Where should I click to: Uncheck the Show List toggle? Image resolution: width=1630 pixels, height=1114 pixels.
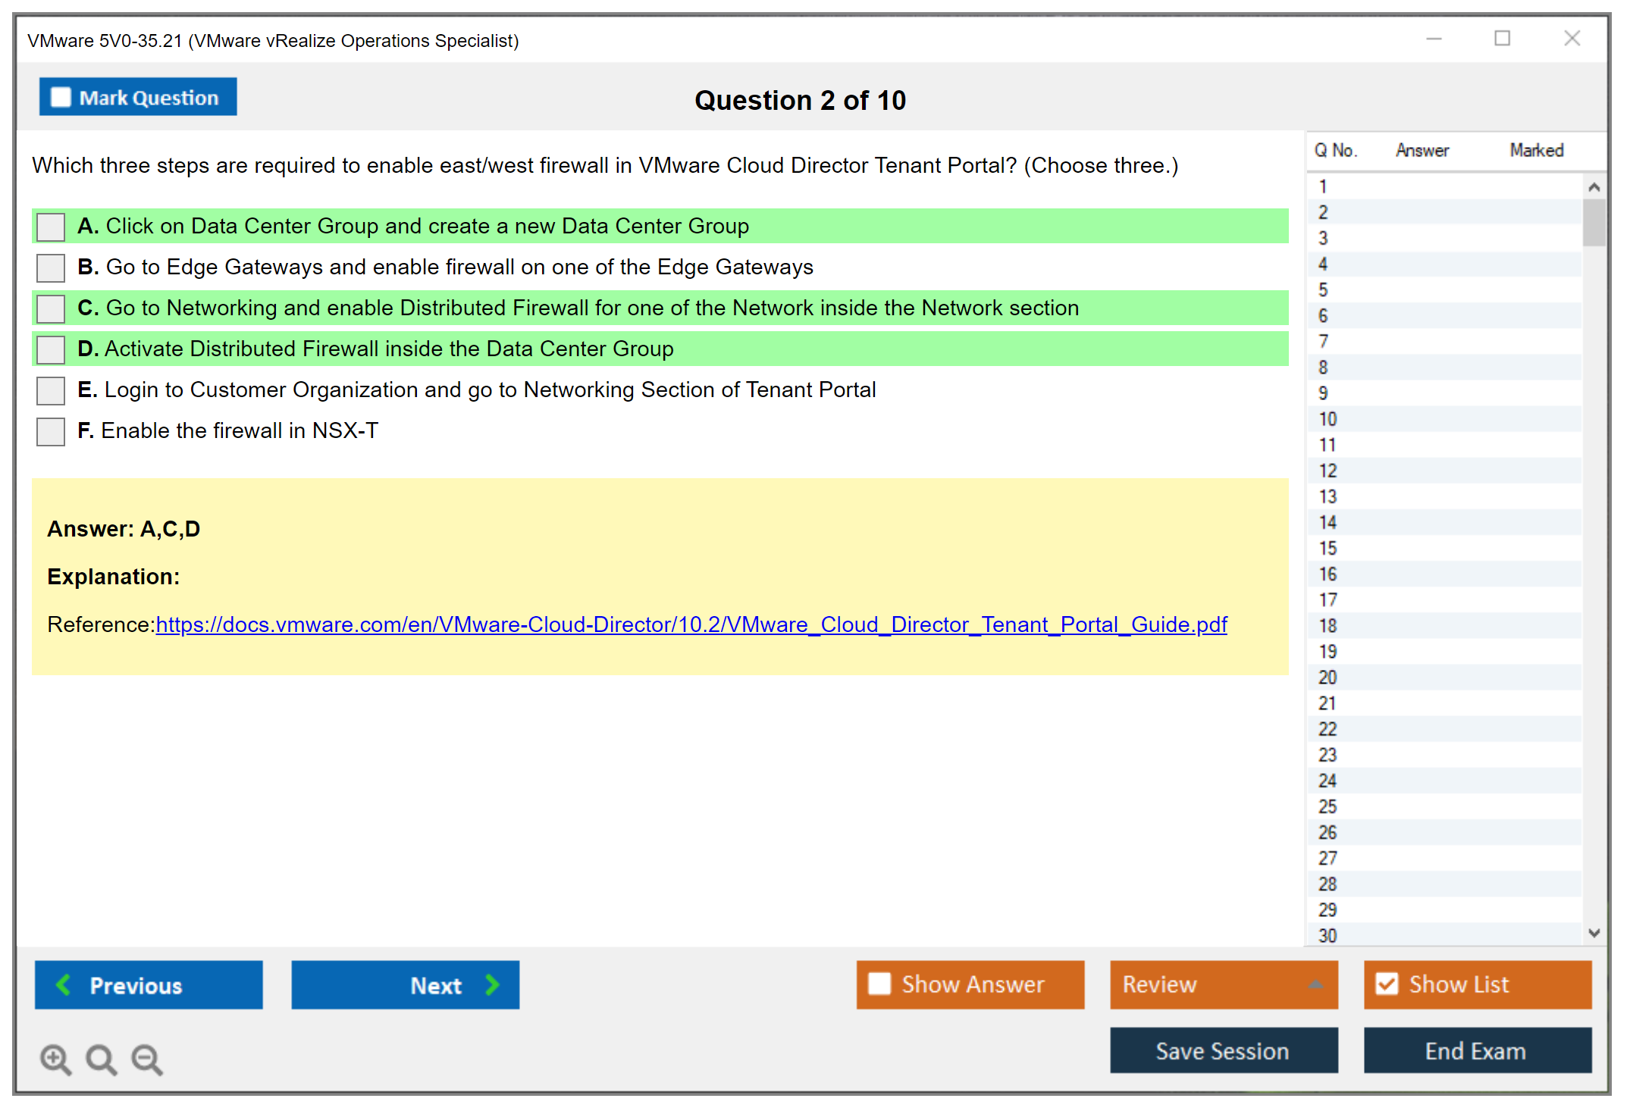click(x=1387, y=984)
